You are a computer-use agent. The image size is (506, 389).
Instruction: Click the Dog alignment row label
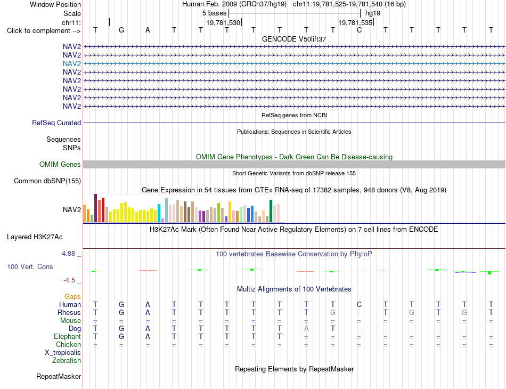tap(75, 329)
